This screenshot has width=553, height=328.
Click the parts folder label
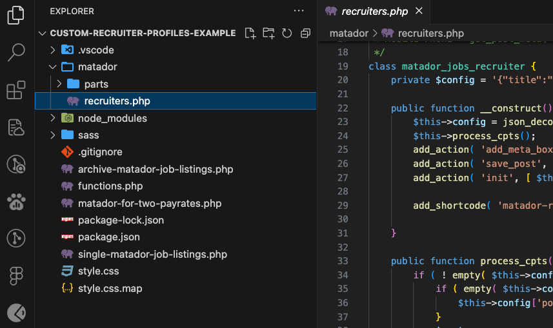[96, 84]
